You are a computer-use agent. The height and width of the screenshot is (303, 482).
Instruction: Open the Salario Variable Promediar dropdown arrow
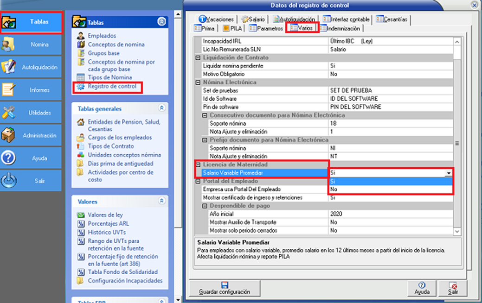(x=448, y=173)
